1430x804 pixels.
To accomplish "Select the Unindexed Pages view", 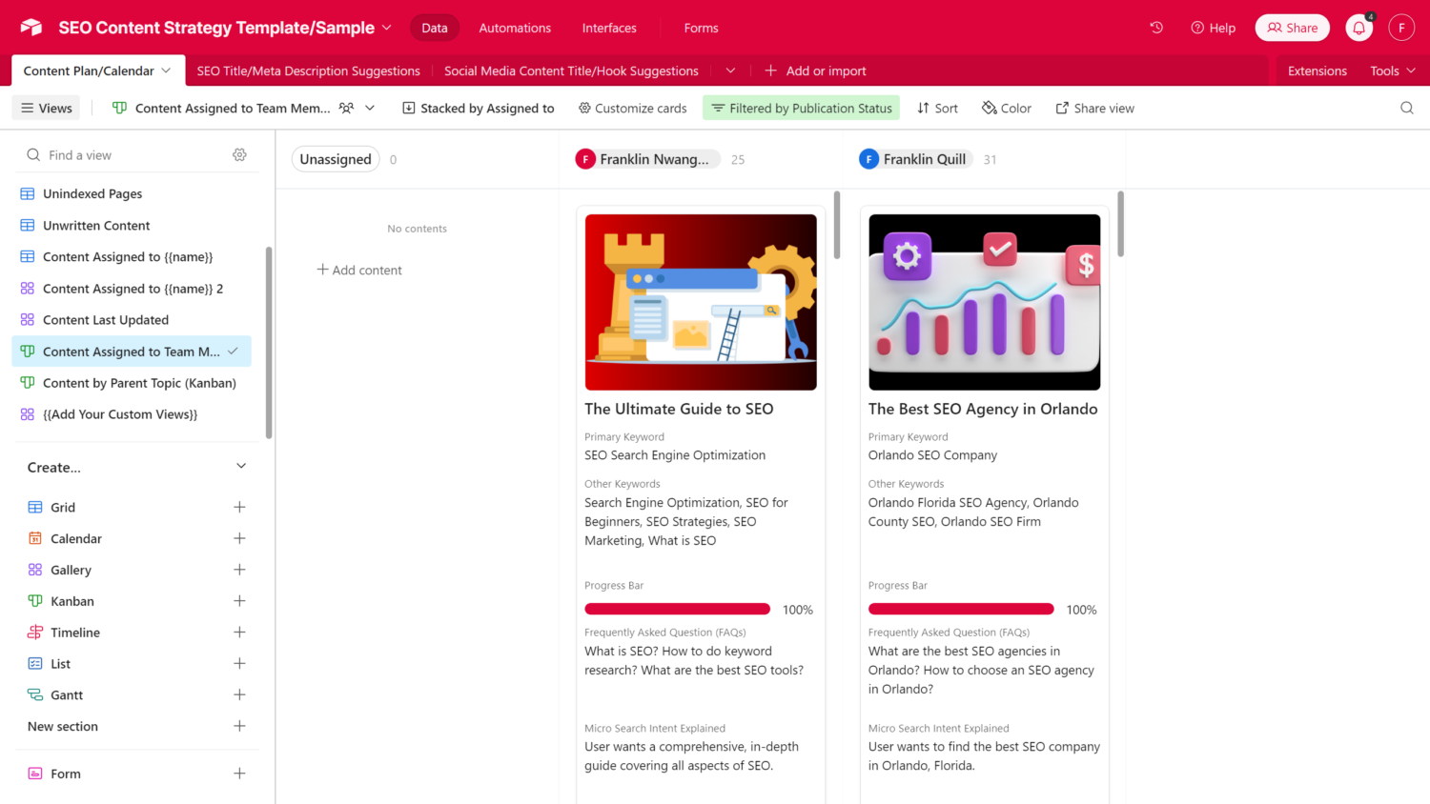I will coord(92,193).
